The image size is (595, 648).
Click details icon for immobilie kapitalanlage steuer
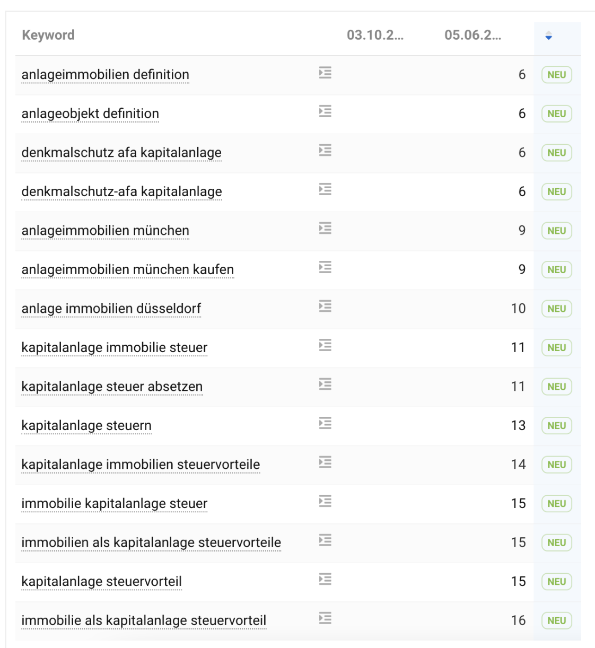[x=325, y=501]
